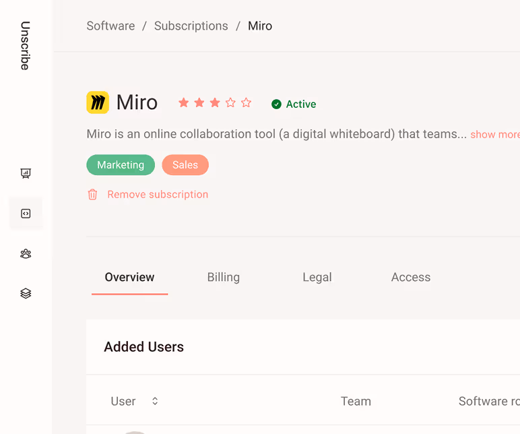Sort the table by User column

pos(155,401)
